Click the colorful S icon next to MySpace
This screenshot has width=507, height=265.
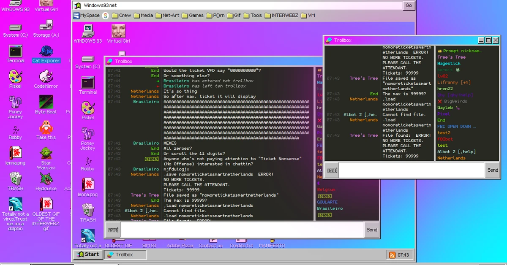tap(105, 16)
